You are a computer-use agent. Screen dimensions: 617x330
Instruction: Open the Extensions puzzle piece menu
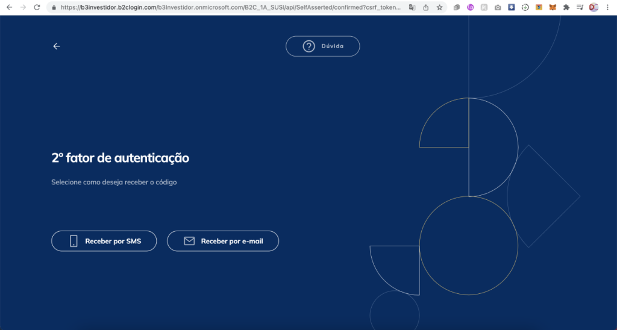pos(566,8)
